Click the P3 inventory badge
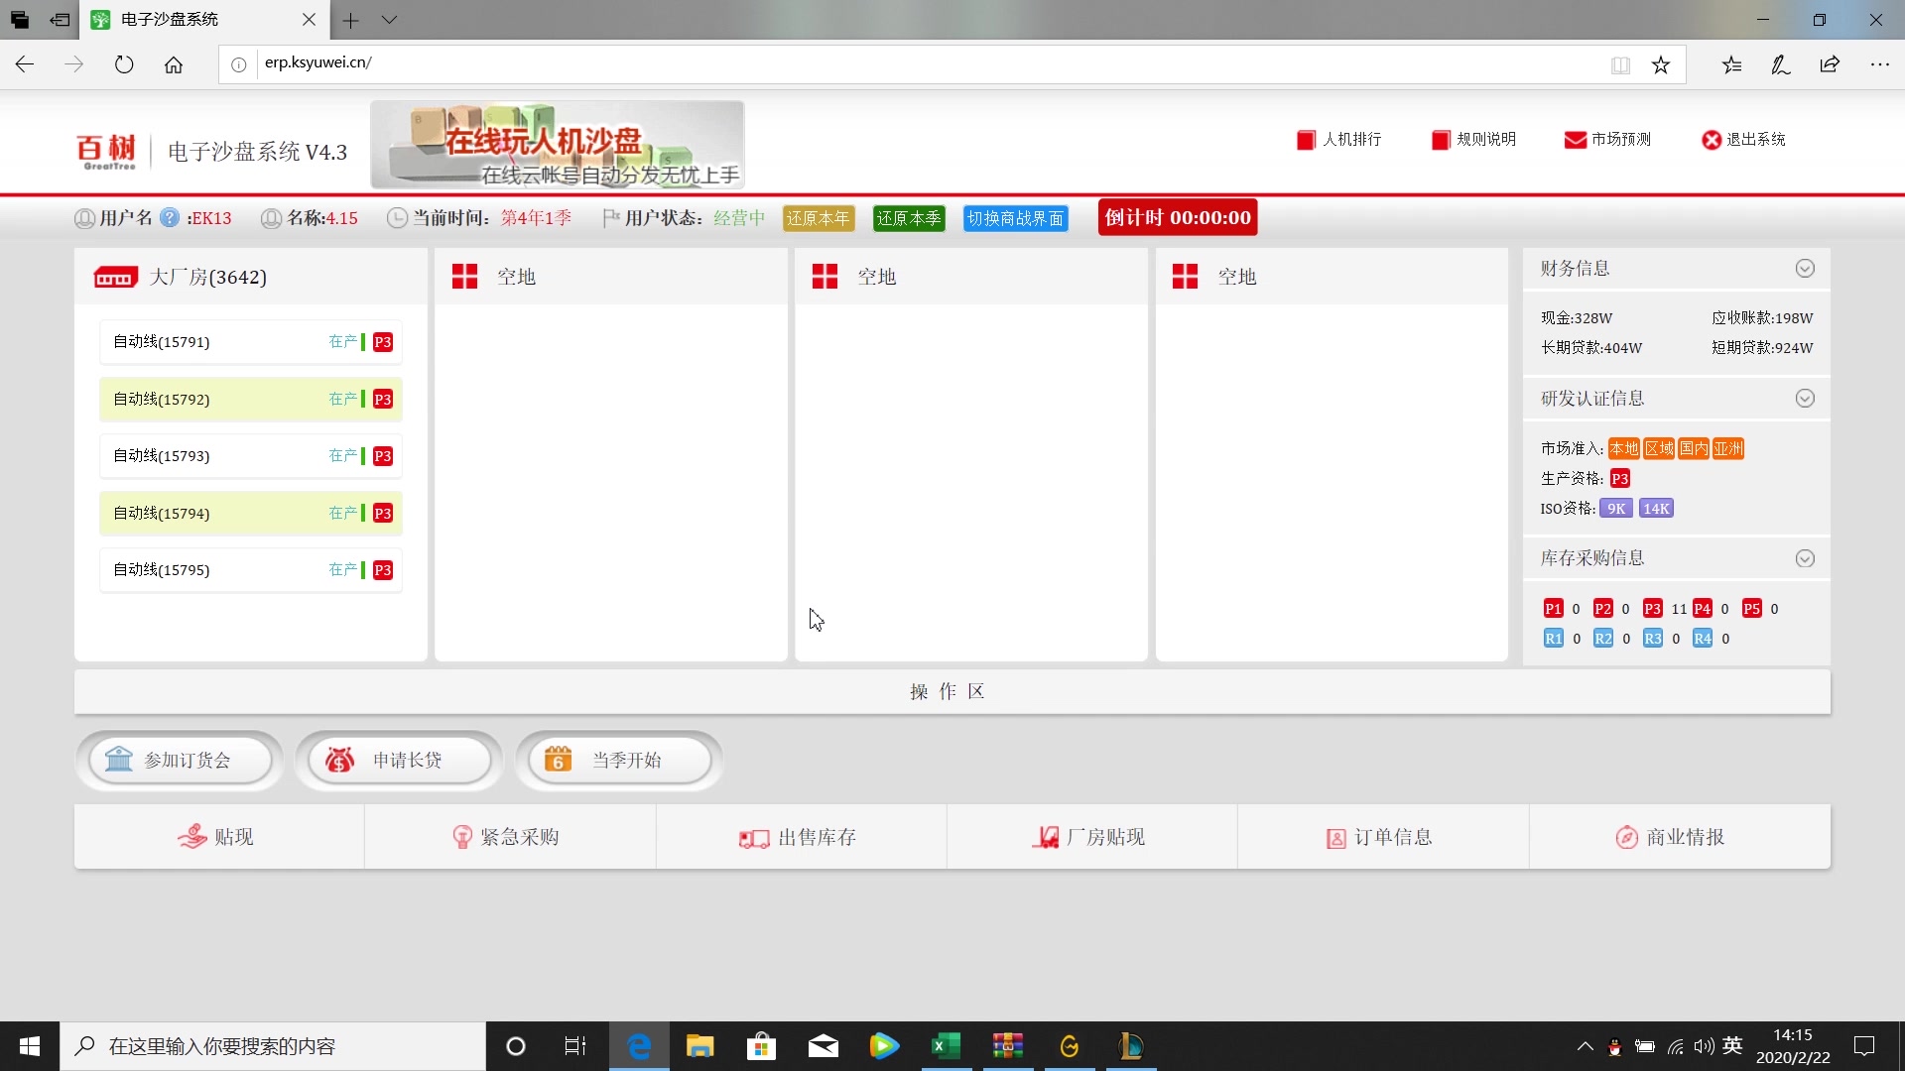1905x1071 pixels. coord(1652,609)
